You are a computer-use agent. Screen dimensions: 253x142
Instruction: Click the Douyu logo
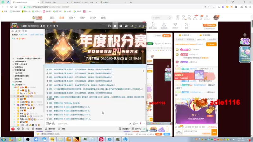point(37,18)
